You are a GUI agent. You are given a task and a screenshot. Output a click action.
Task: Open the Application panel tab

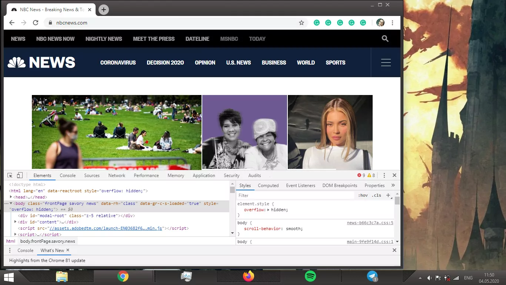(204, 176)
